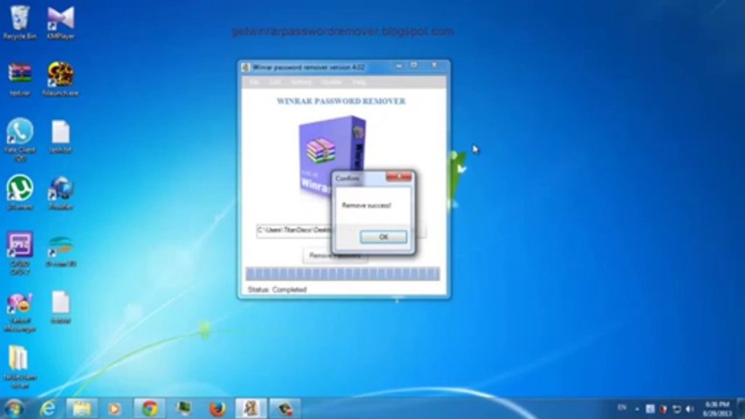Click the WINRAR PASSWORD REMOVER heading
The image size is (745, 419).
[x=341, y=101]
